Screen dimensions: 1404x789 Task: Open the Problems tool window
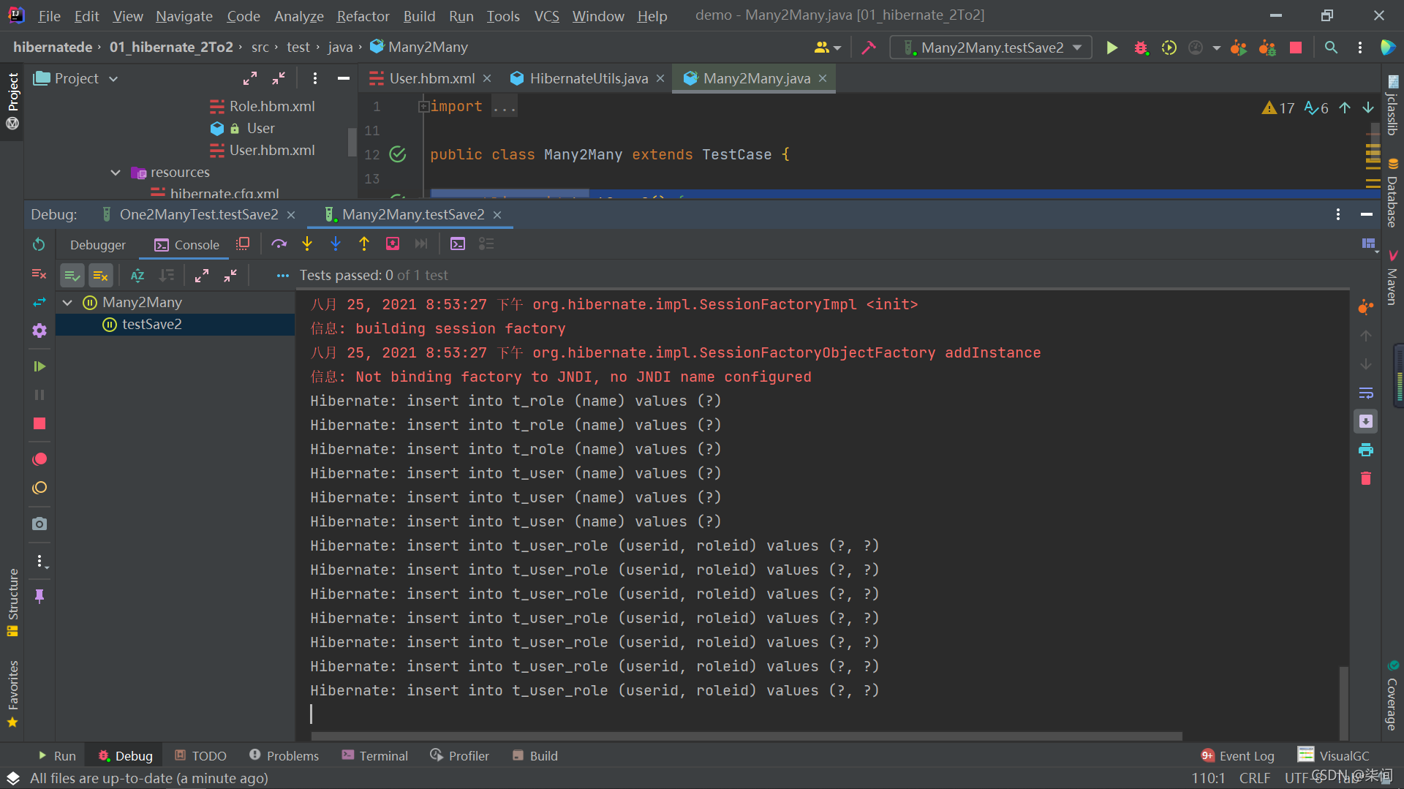click(x=284, y=755)
